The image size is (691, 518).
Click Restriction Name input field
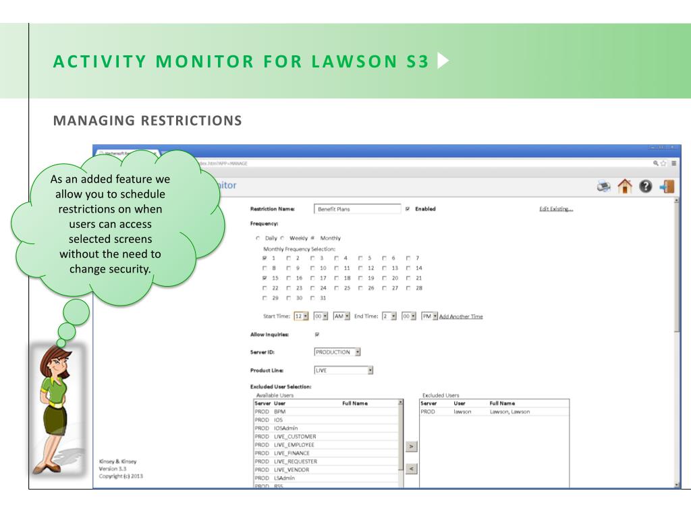point(358,209)
